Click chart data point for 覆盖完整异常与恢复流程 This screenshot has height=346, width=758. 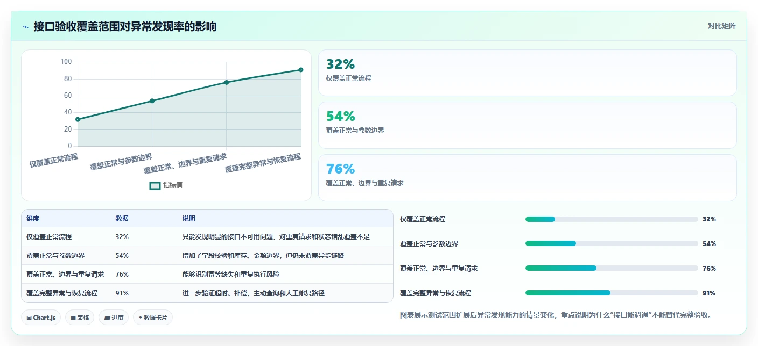(x=301, y=70)
